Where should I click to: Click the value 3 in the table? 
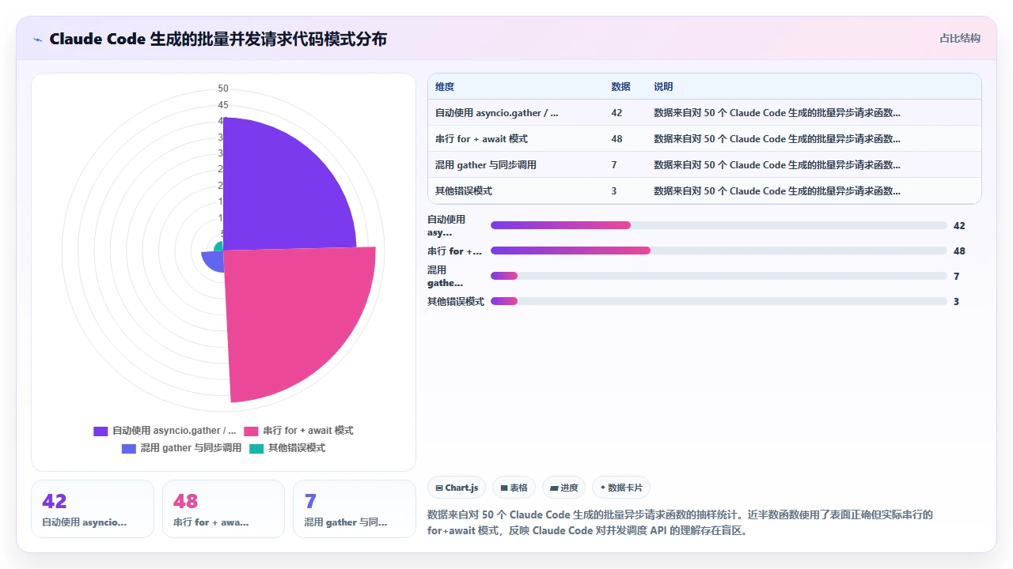(614, 191)
